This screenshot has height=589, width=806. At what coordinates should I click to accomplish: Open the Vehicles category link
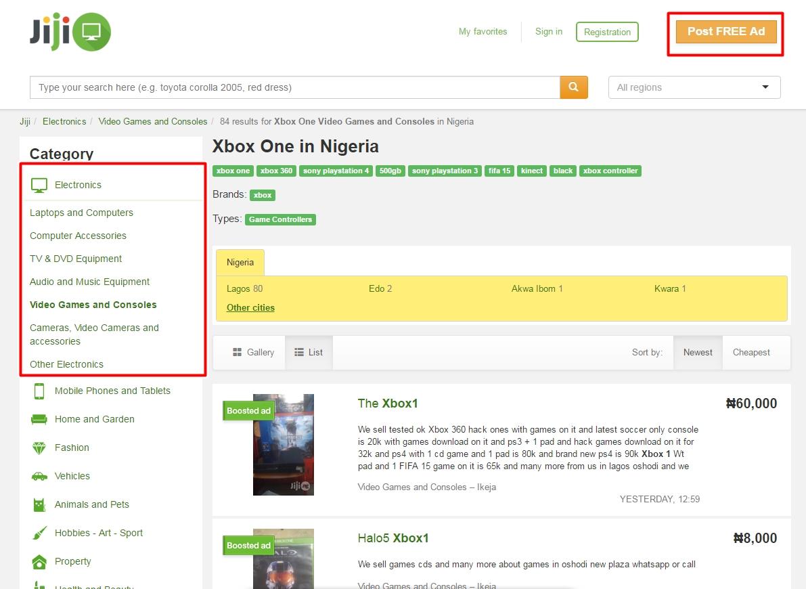coord(72,476)
